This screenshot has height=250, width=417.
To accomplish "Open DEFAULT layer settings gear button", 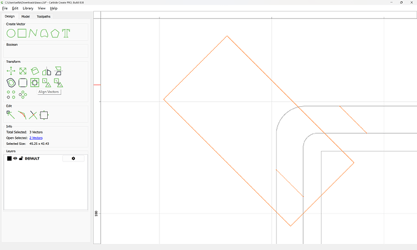I will pos(73,158).
